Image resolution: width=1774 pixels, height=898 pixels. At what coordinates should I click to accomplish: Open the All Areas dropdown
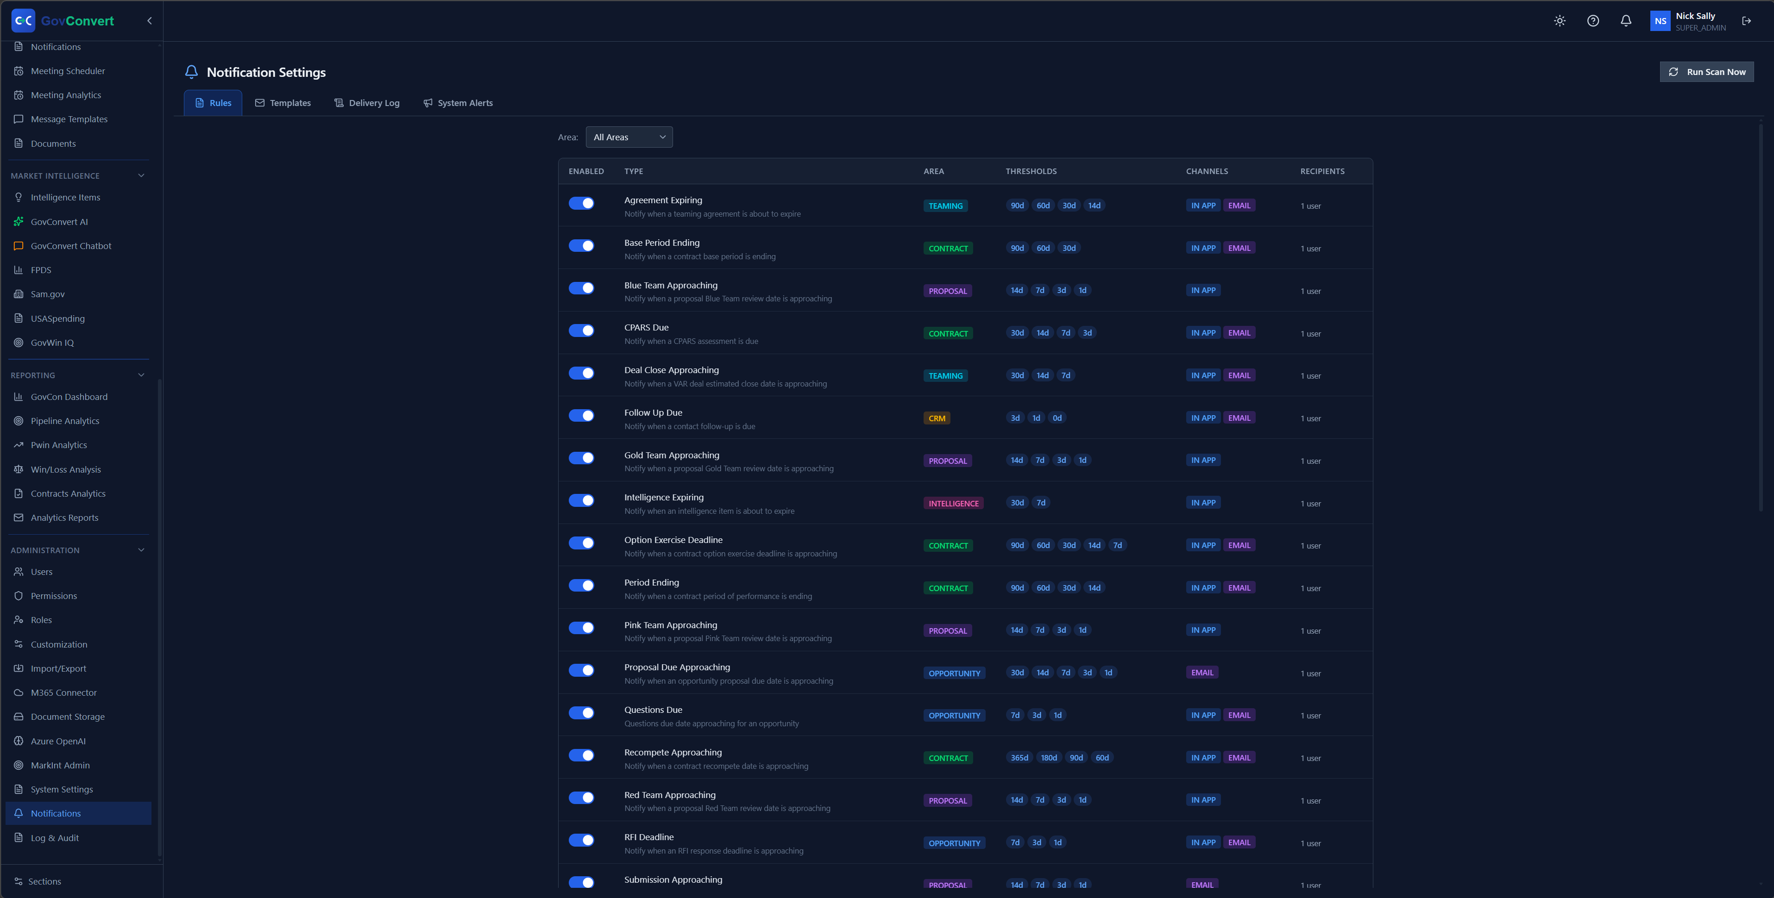click(x=629, y=137)
